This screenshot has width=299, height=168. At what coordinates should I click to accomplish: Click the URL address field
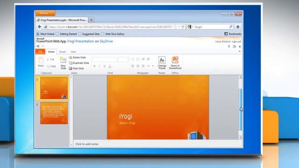[111, 27]
